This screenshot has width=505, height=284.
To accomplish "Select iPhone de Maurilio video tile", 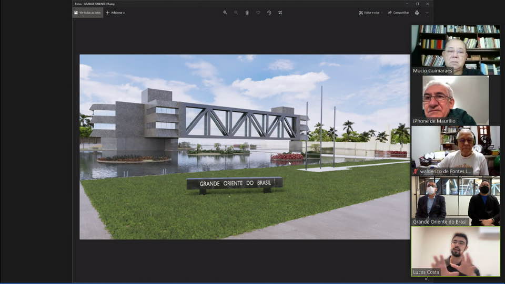I will pos(456,100).
